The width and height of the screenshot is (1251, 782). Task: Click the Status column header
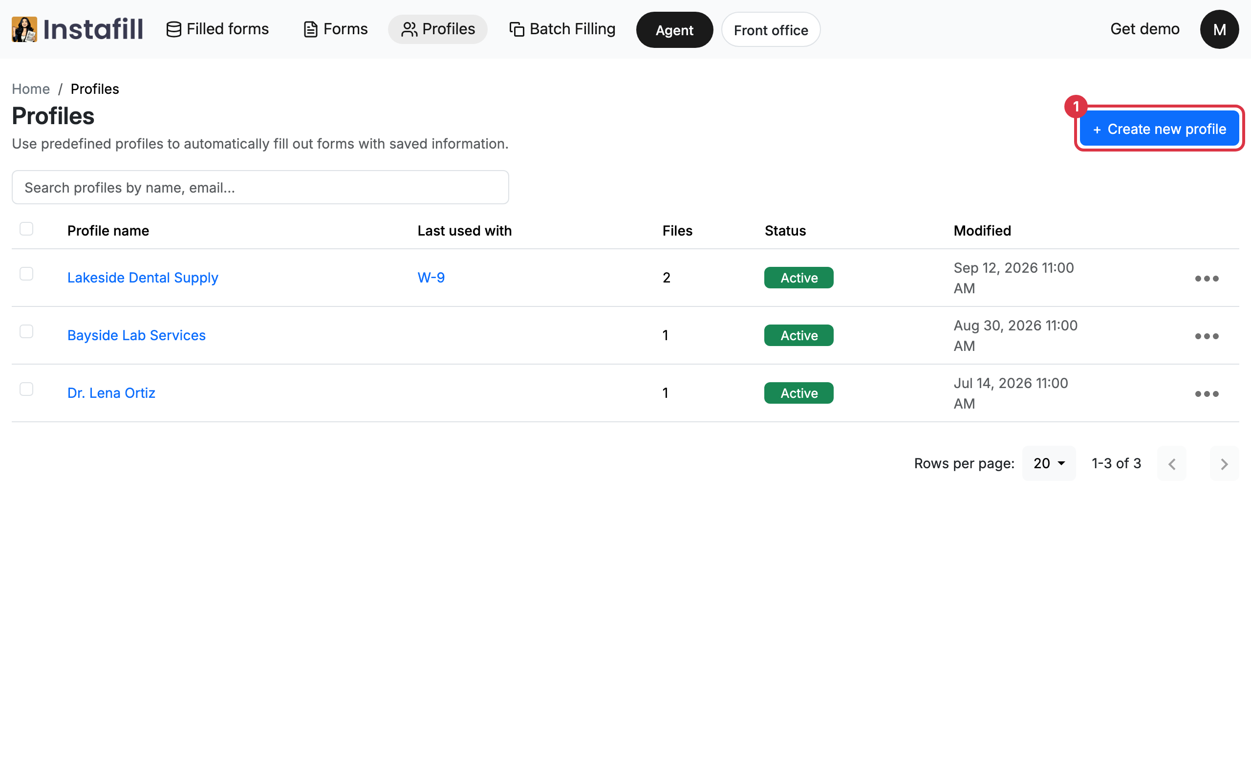point(785,231)
